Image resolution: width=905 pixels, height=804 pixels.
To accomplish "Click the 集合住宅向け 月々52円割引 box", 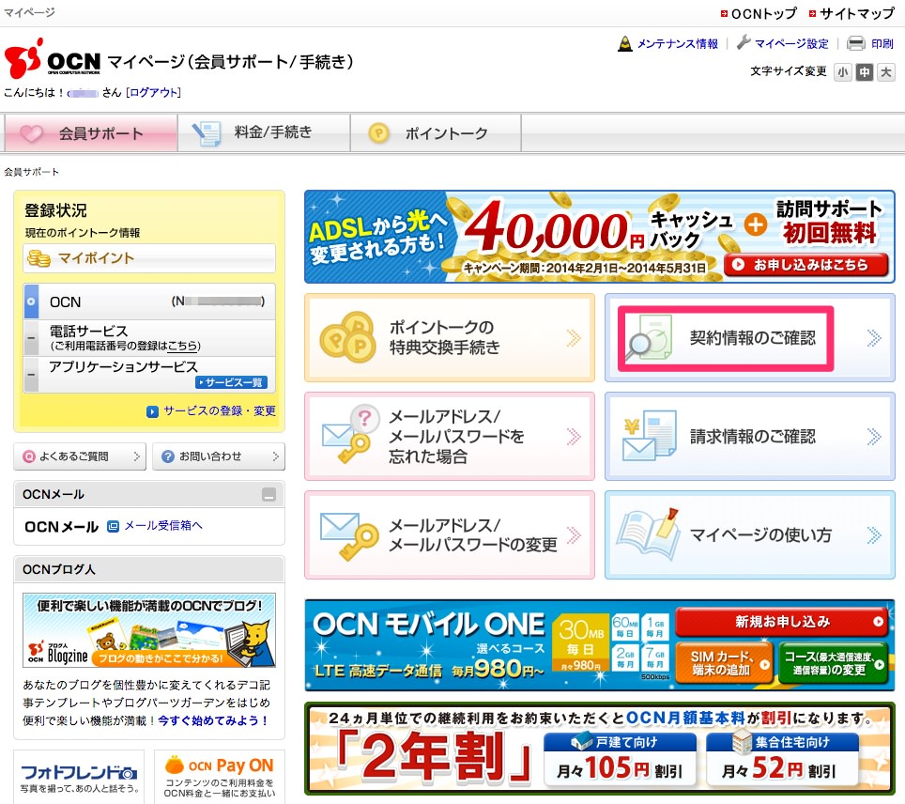I will point(782,760).
